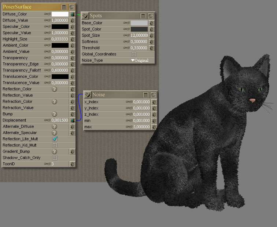The width and height of the screenshot is (277, 227).
Task: Click the Softness value 0,500000
Action: click(139, 42)
